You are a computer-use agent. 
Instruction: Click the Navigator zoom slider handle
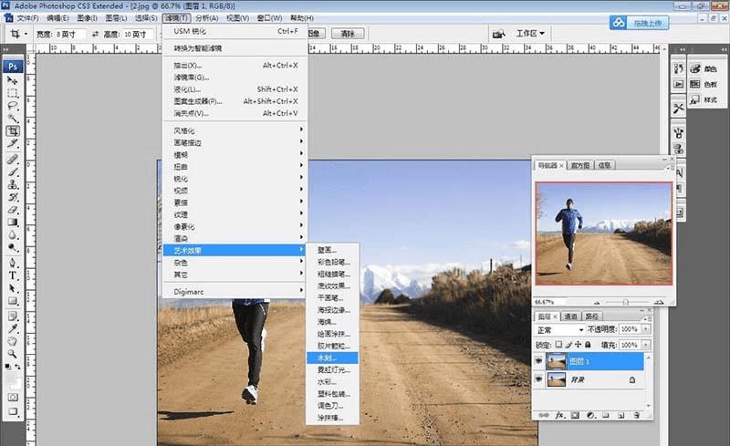tap(625, 301)
